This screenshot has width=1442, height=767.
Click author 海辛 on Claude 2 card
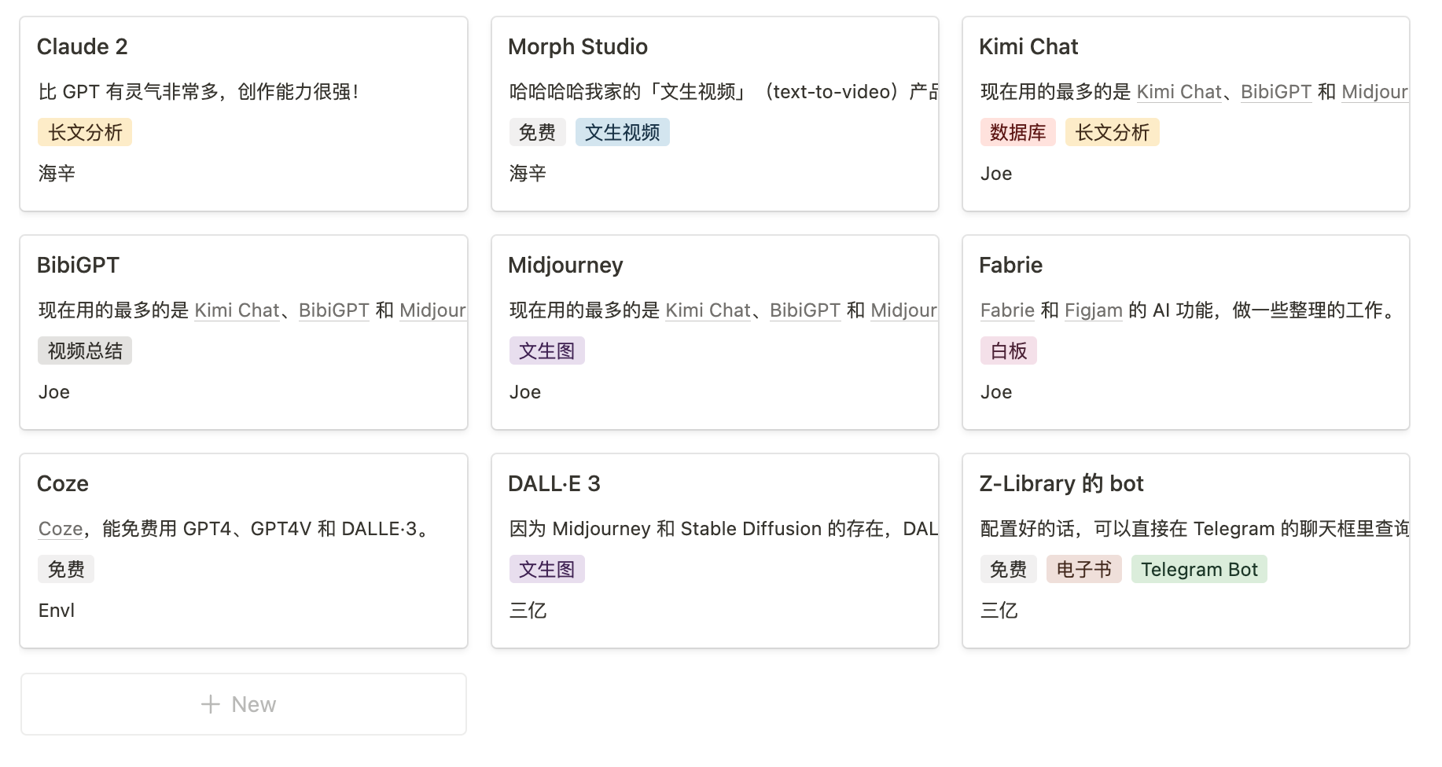[x=57, y=174]
